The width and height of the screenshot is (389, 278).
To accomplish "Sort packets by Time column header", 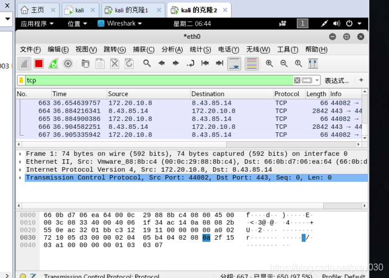I will click(x=79, y=94).
